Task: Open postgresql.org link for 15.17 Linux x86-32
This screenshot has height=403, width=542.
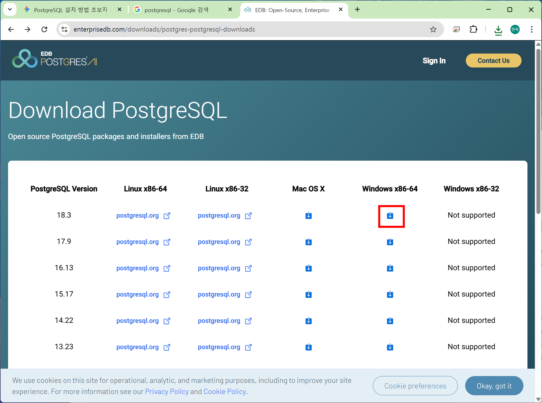Action: click(219, 294)
